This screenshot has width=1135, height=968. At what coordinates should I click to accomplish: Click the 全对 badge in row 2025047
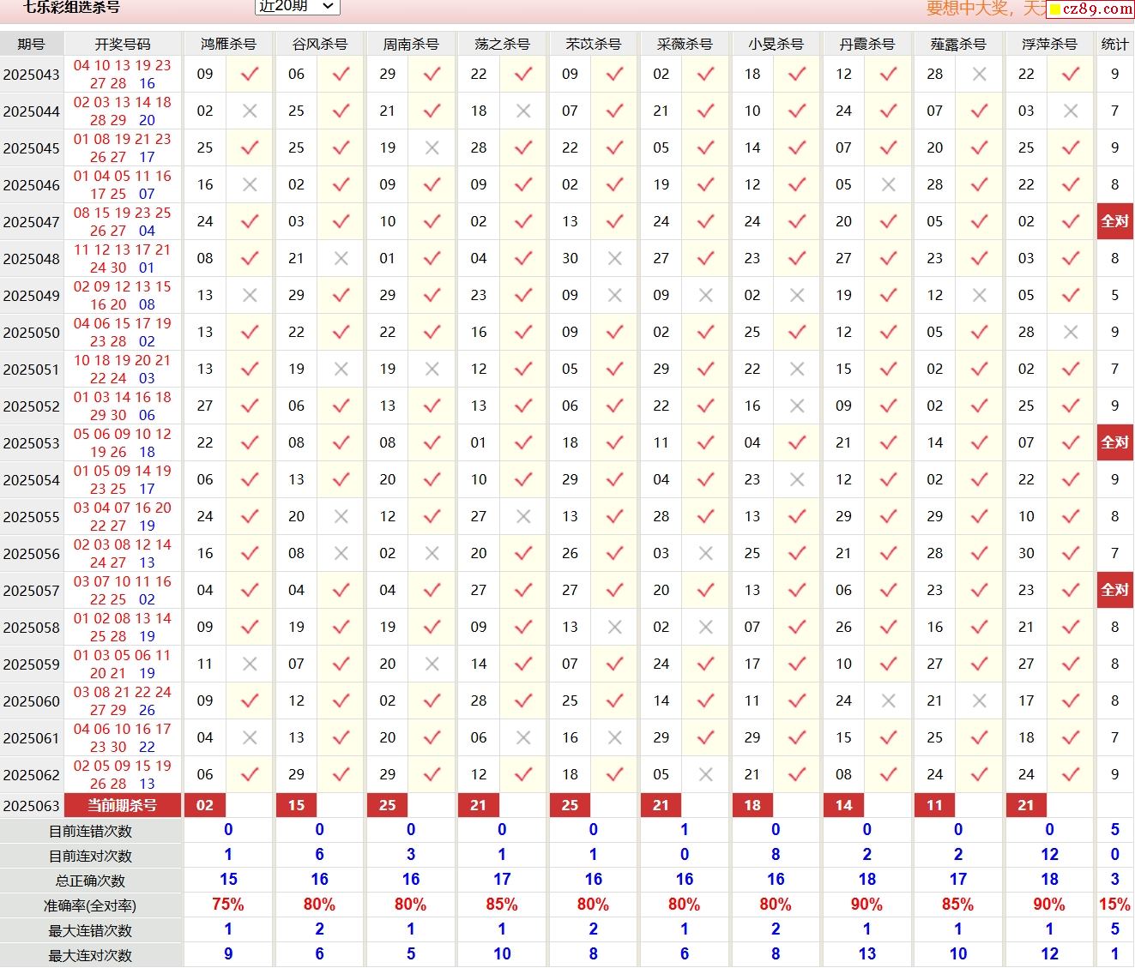pyautogui.click(x=1114, y=221)
